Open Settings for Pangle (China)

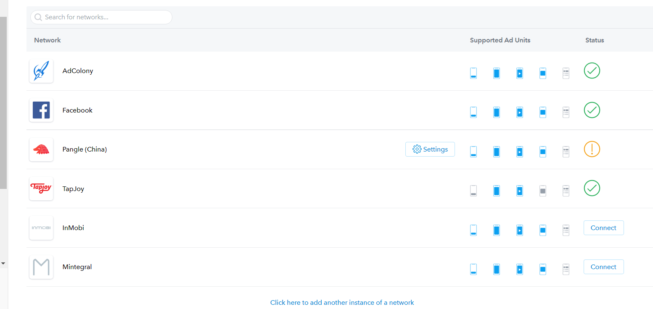[x=430, y=149]
